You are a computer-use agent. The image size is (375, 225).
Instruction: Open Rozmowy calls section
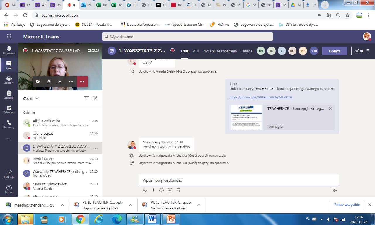point(9,124)
